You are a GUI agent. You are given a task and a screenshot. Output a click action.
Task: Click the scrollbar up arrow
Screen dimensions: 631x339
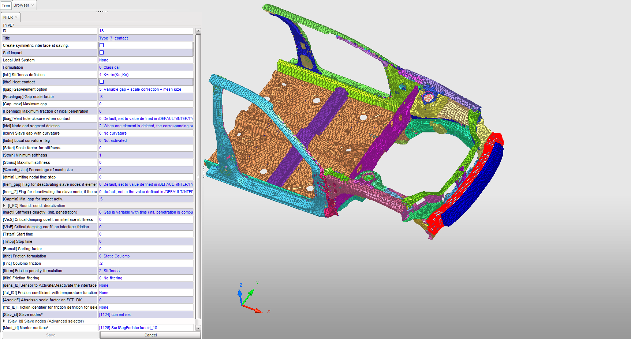(x=198, y=31)
